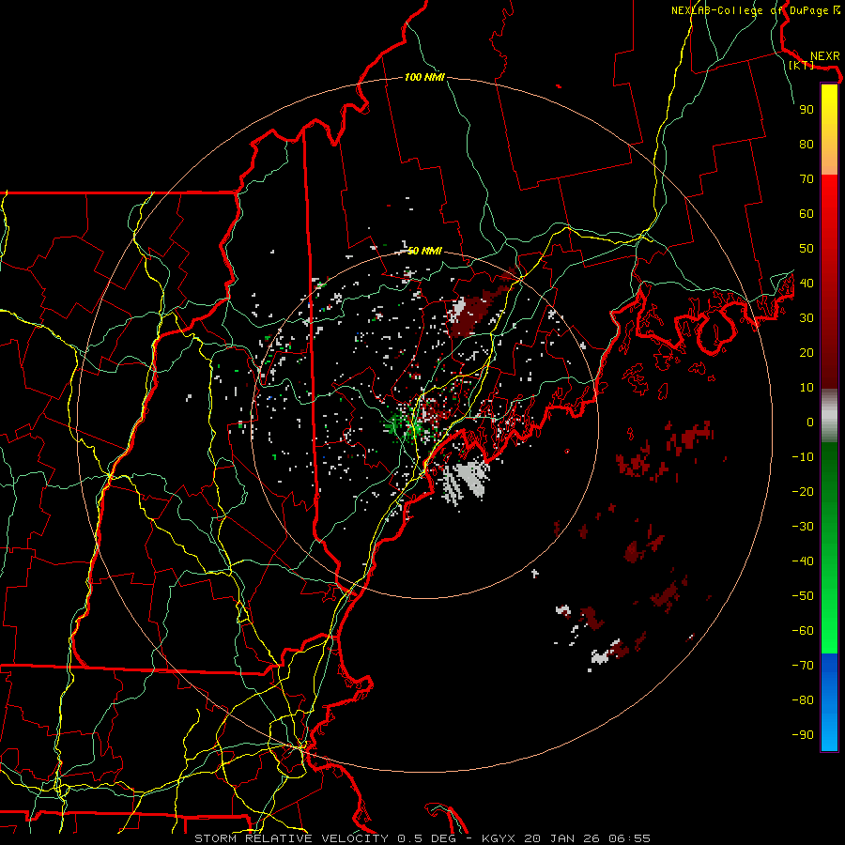The height and width of the screenshot is (845, 845).
Task: Select the 100 NMI range ring label
Action: point(424,78)
